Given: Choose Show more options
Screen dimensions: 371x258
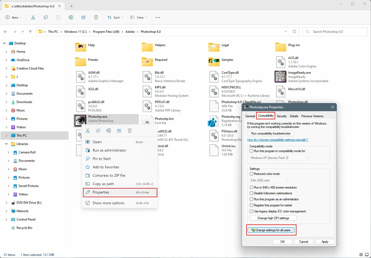Looking at the screenshot, I should click(x=120, y=203).
